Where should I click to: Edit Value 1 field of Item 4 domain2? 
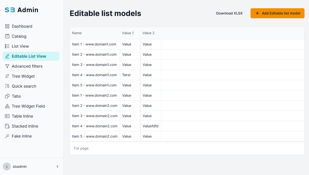(x=130, y=126)
